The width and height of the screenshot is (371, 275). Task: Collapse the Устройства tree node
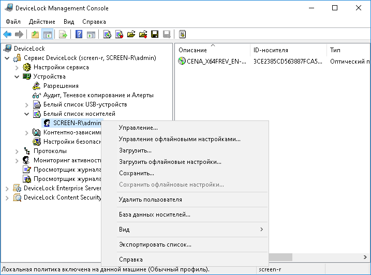click(x=17, y=77)
